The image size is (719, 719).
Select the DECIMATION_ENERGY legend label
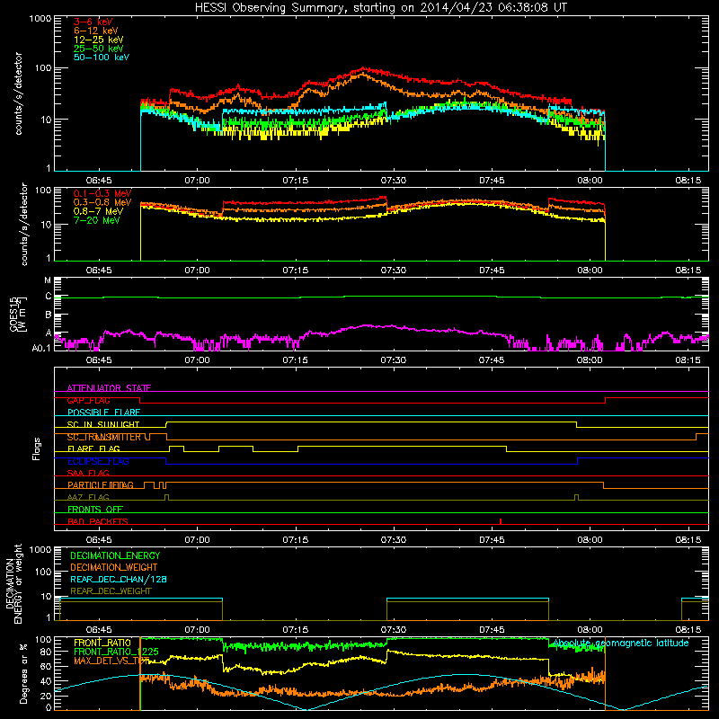pyautogui.click(x=115, y=555)
